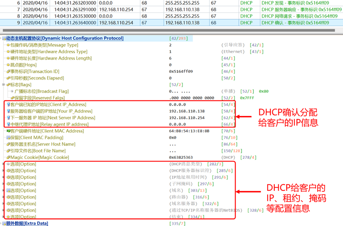Click Next Server value 192.168.110.254
Screen dimensions: 343x226
click(187, 118)
